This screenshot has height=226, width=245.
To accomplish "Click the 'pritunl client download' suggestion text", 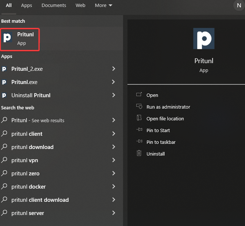I will click(40, 200).
